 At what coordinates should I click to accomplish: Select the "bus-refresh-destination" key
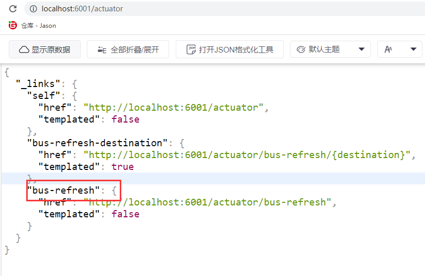click(97, 143)
